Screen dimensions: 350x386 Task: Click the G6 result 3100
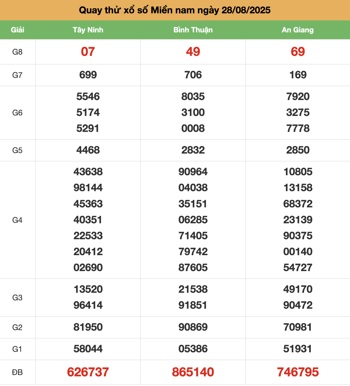tap(193, 113)
